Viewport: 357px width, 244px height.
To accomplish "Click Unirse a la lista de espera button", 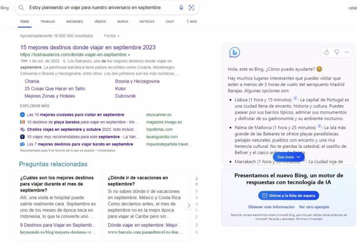I will (289, 195).
